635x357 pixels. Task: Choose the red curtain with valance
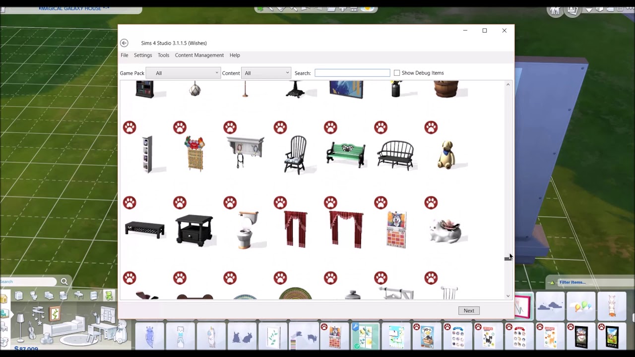click(x=346, y=229)
